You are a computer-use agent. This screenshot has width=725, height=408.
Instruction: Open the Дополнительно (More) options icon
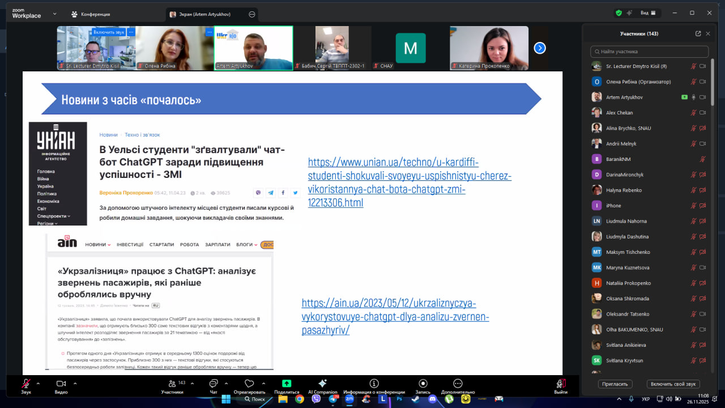tap(458, 384)
